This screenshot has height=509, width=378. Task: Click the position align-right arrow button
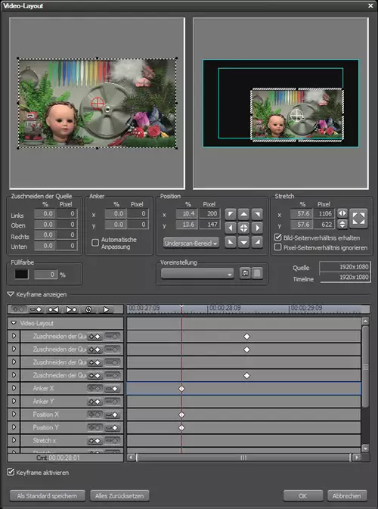257,228
